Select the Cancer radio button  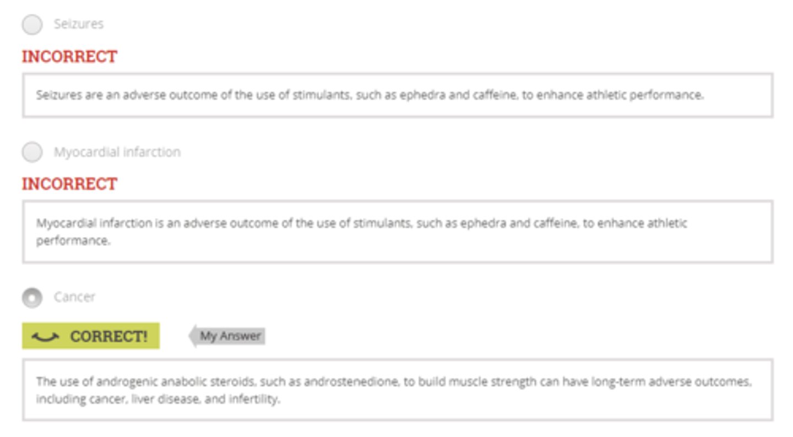(32, 298)
